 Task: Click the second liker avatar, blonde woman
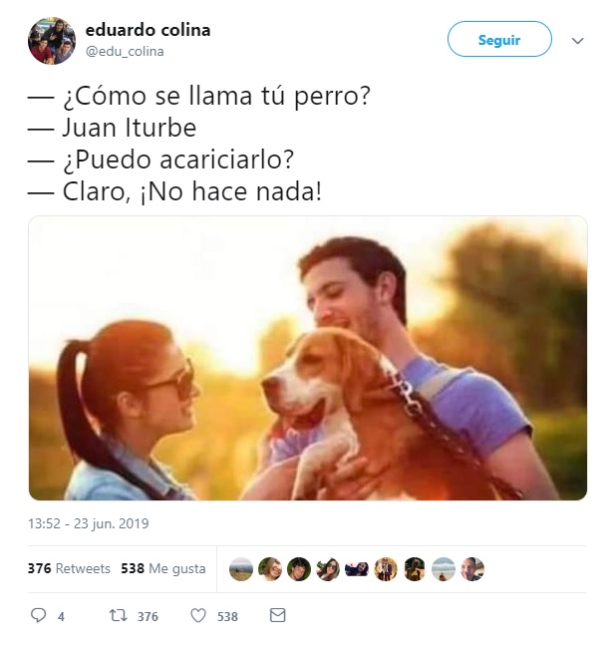[270, 569]
